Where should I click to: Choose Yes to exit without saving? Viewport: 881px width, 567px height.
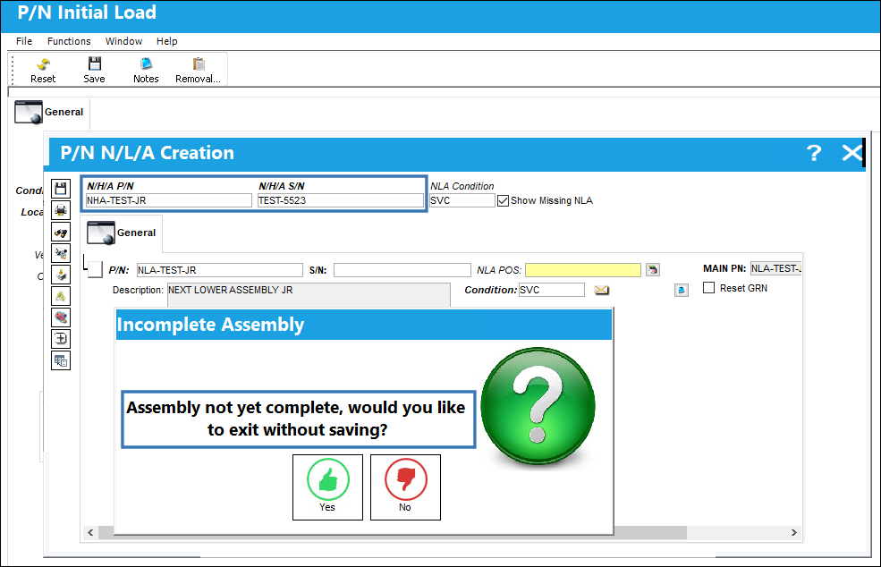pos(327,487)
